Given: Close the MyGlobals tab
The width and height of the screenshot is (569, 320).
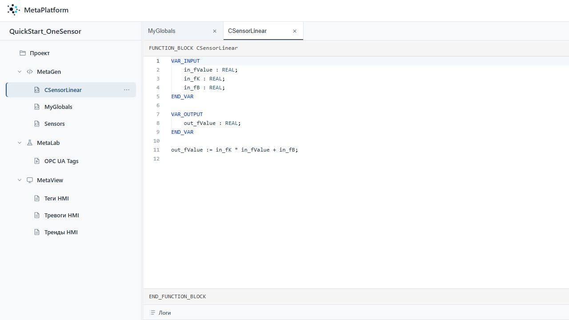Looking at the screenshot, I should 215,31.
